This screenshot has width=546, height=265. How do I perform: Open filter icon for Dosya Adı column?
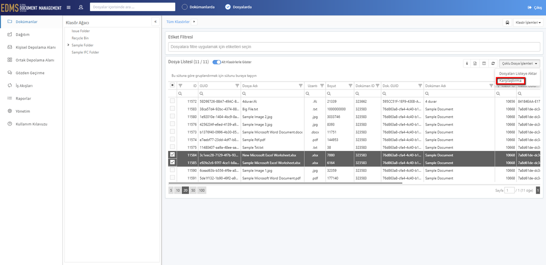click(301, 86)
